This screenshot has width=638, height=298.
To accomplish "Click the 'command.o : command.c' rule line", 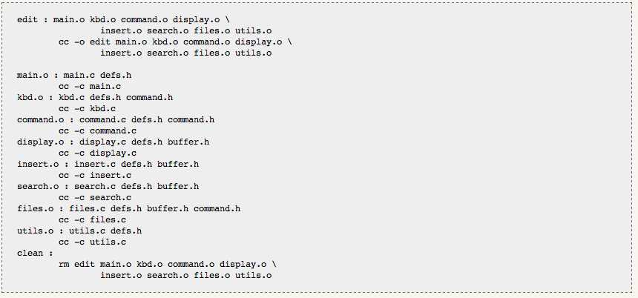I will click(116, 120).
